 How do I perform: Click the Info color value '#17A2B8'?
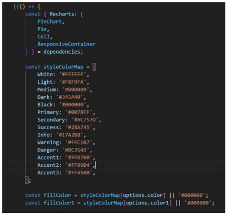[69, 135]
